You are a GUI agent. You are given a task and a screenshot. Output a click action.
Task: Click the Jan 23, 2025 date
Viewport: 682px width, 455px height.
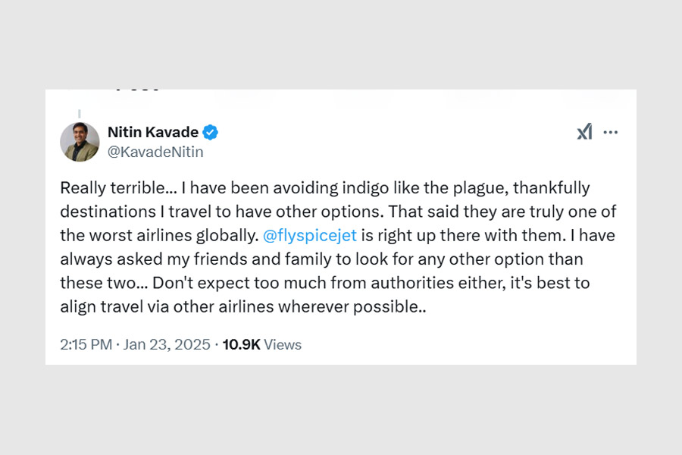tap(166, 344)
